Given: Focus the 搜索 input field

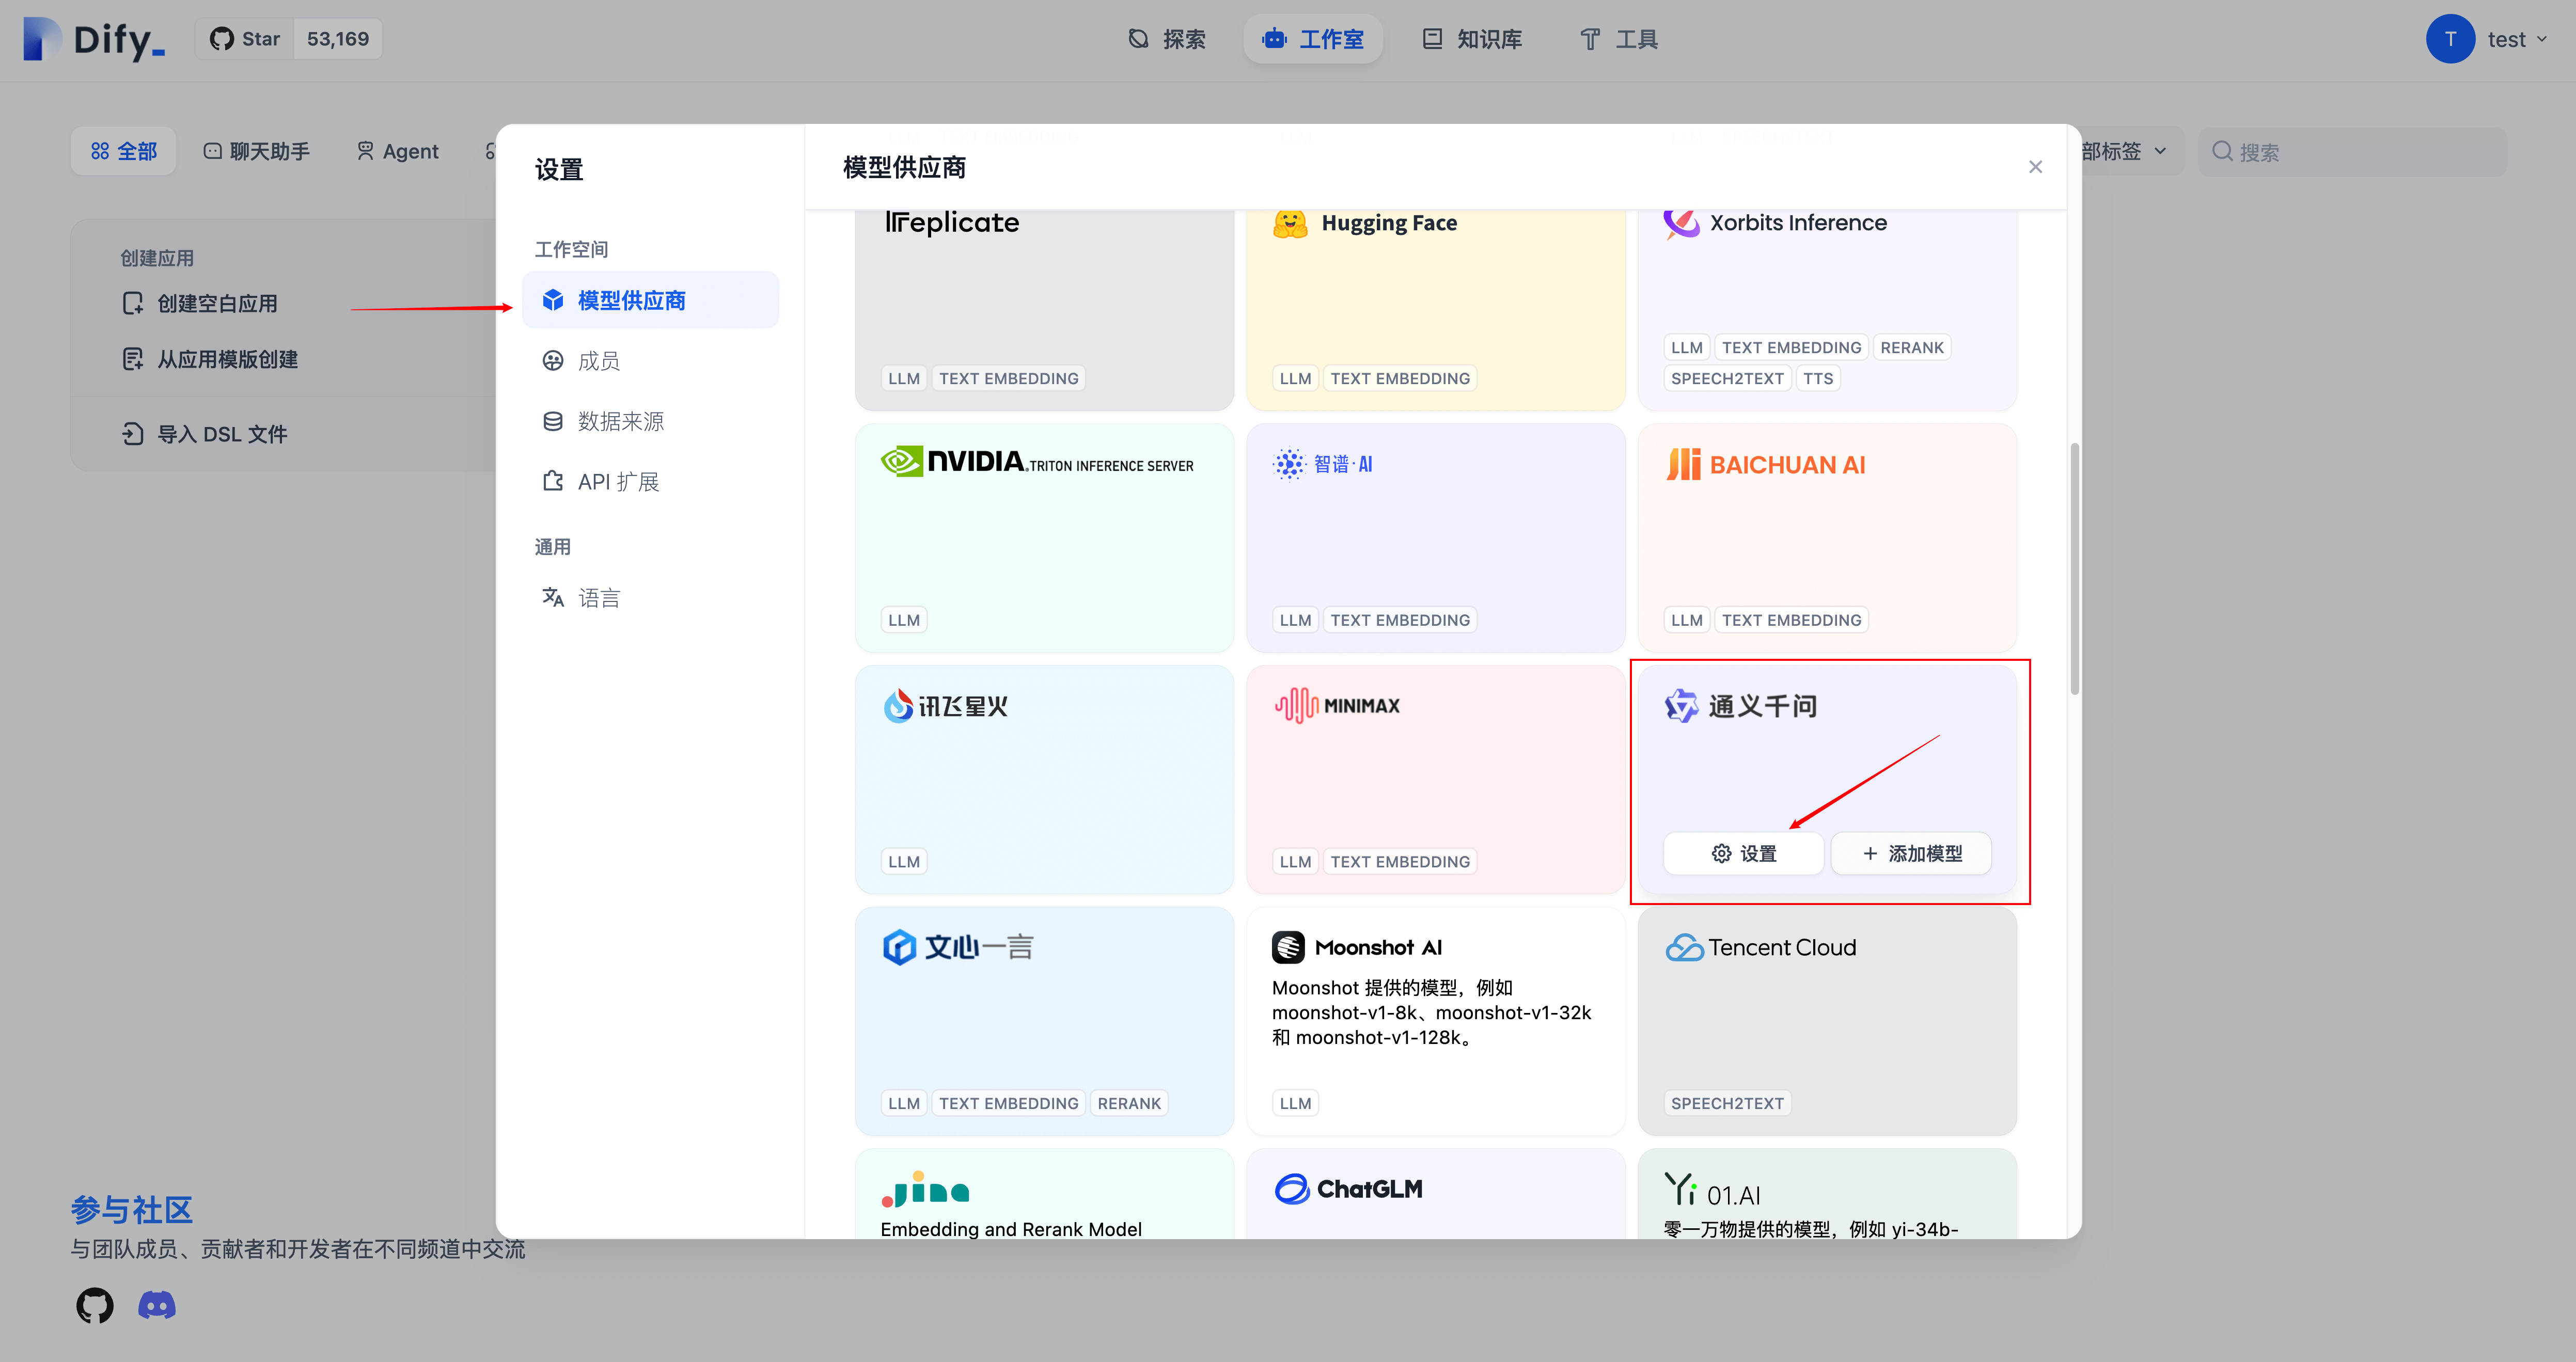Looking at the screenshot, I should click(x=2352, y=152).
